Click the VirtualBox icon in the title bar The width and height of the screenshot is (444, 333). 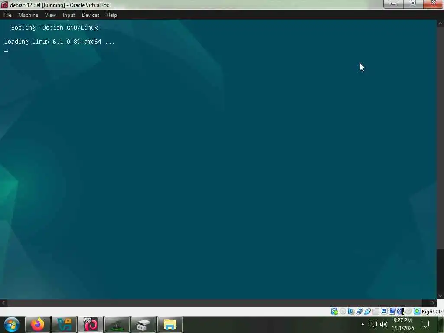(x=4, y=4)
